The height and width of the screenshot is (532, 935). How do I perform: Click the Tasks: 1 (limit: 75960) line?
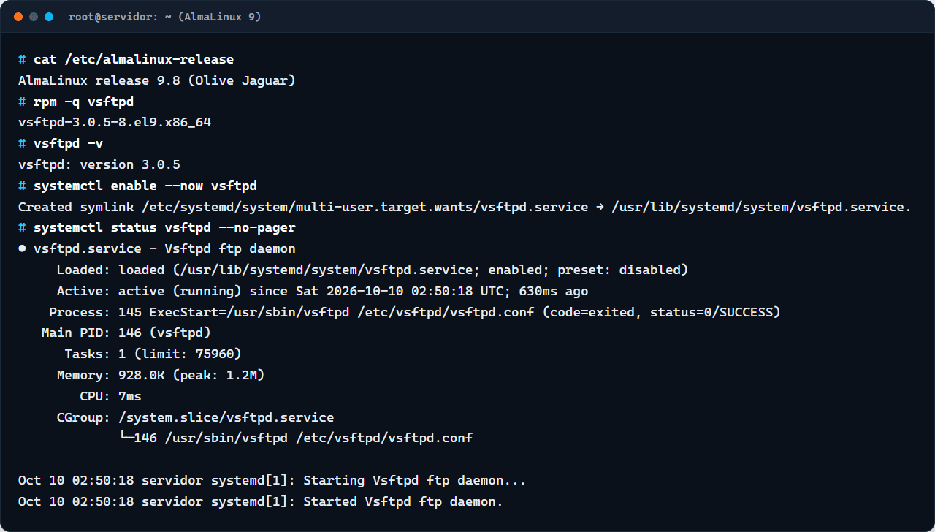[153, 354]
